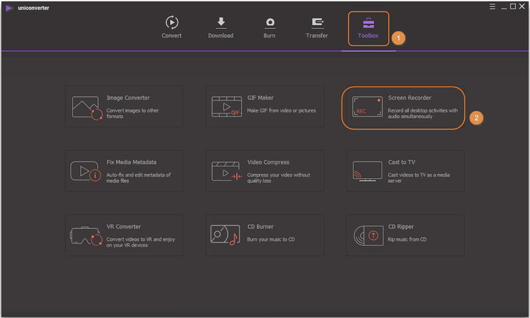The width and height of the screenshot is (530, 318).
Task: Switch to the Burn tab label
Action: [x=269, y=35]
